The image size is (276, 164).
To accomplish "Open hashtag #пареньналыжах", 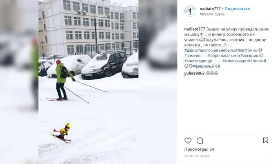I will tap(224, 55).
